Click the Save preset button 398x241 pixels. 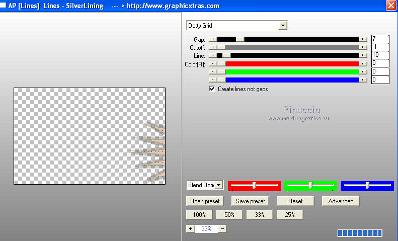pos(250,201)
